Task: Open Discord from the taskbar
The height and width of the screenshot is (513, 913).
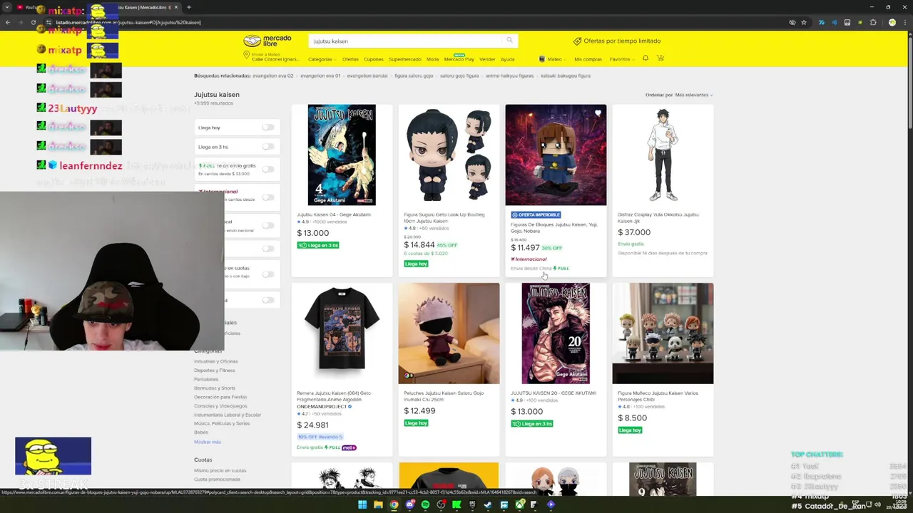Action: [409, 504]
